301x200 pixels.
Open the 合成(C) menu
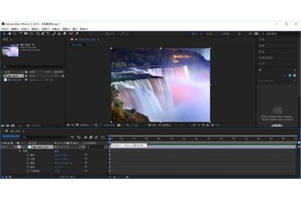[x=26, y=29]
